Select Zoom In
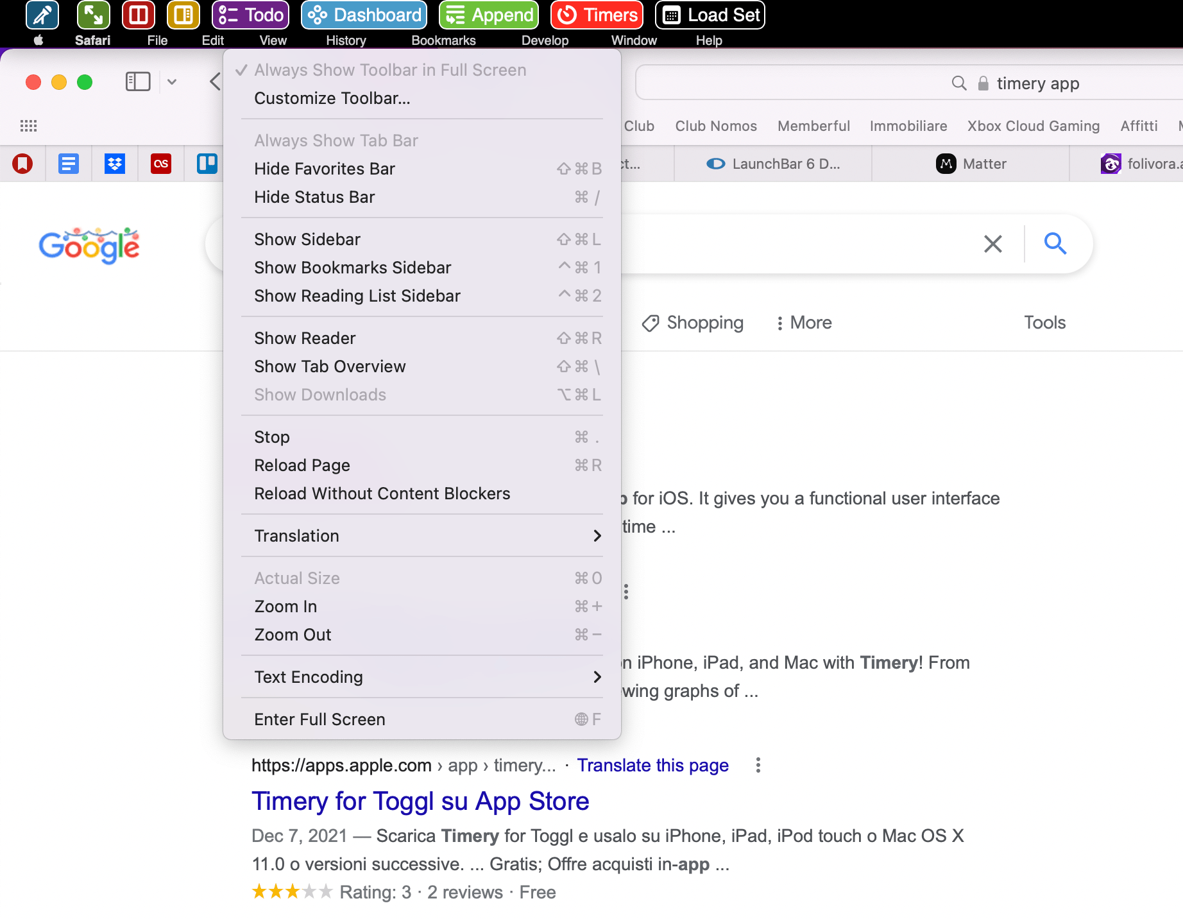 422,606
